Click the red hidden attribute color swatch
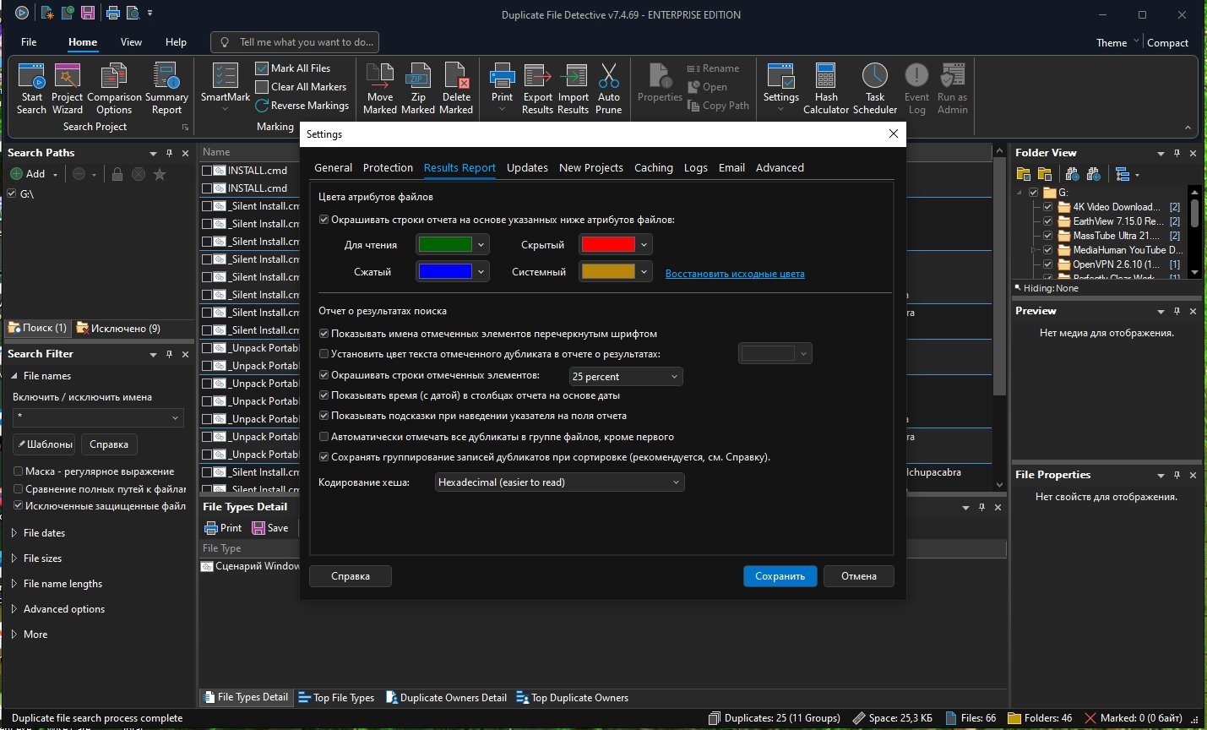The image size is (1207, 730). 607,245
